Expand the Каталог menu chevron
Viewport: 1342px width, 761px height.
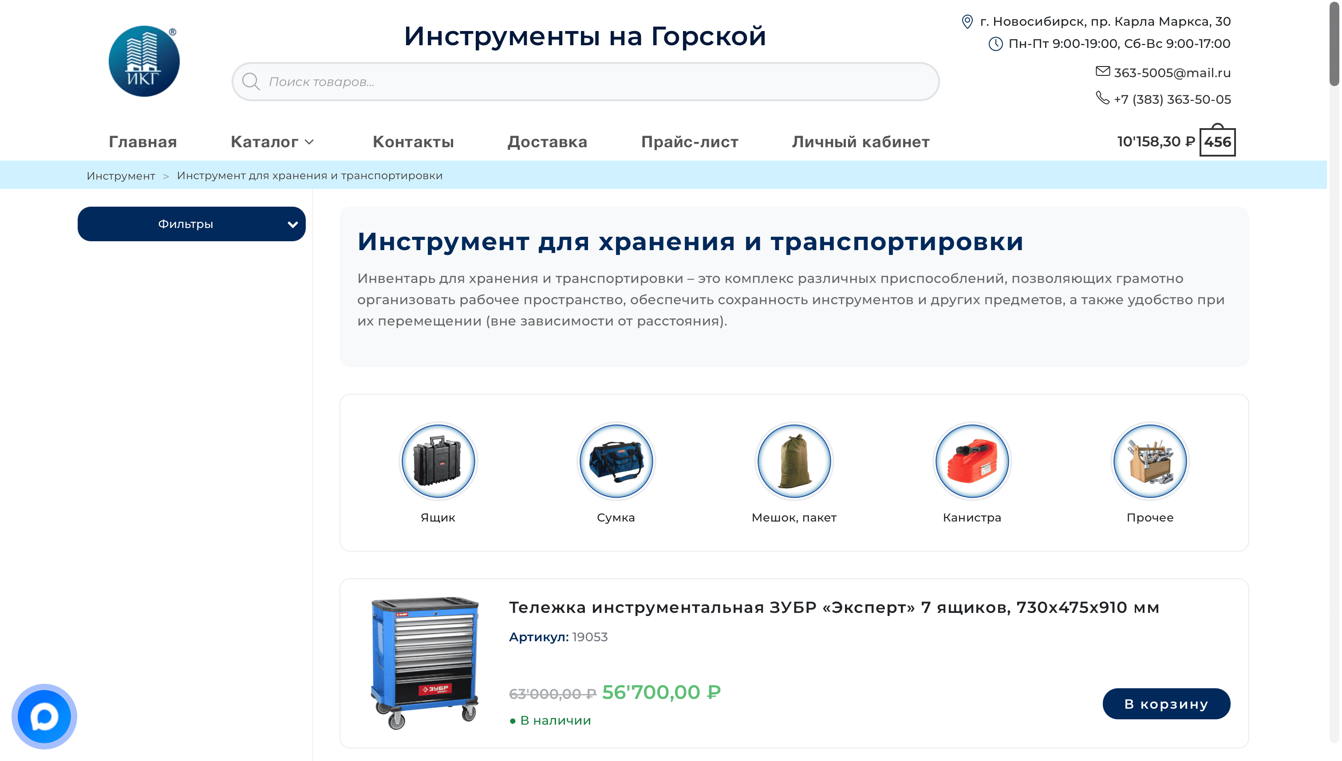309,141
